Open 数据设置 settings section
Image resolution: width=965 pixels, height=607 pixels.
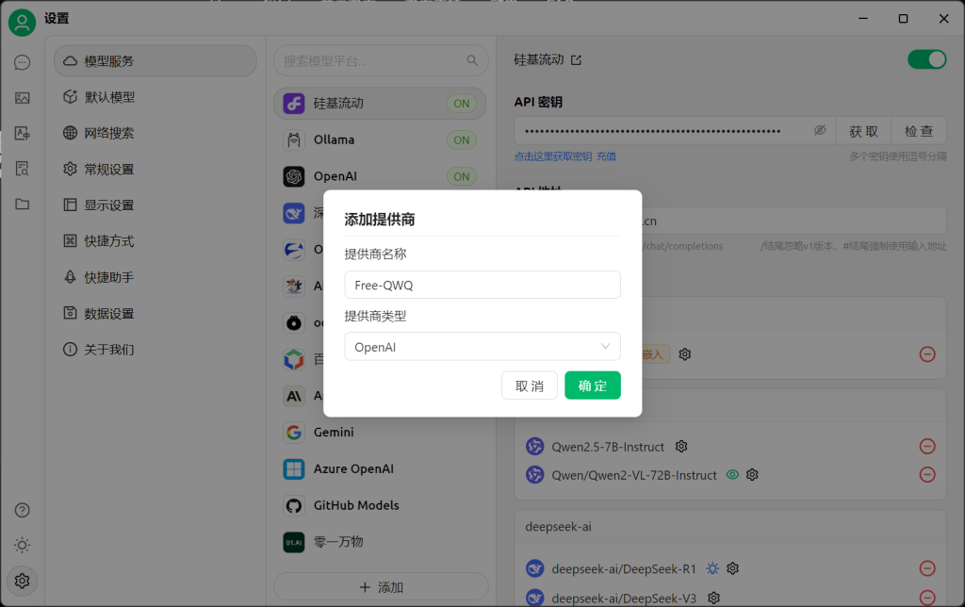(155, 313)
